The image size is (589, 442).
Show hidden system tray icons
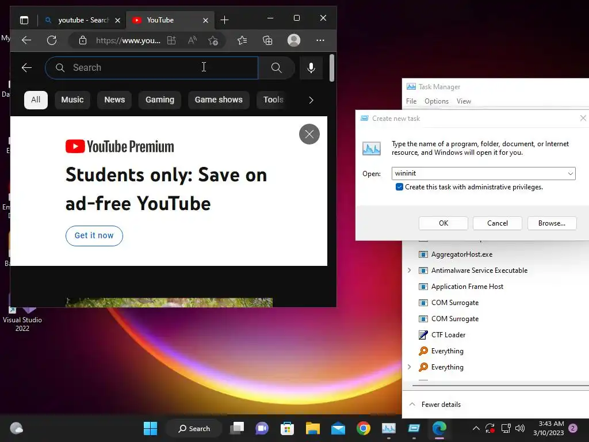coord(476,428)
